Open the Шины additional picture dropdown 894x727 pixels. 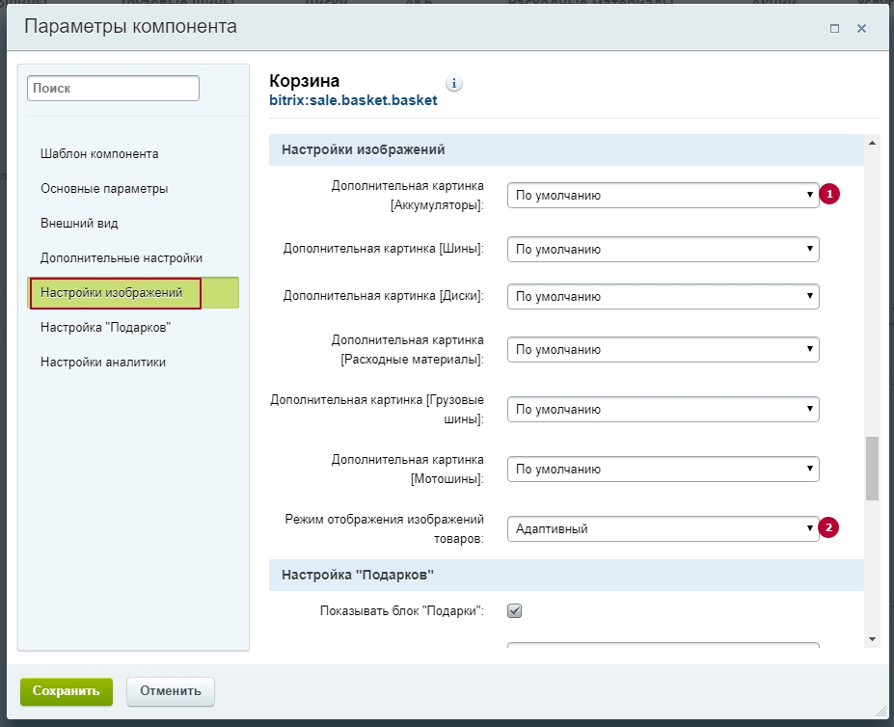664,249
